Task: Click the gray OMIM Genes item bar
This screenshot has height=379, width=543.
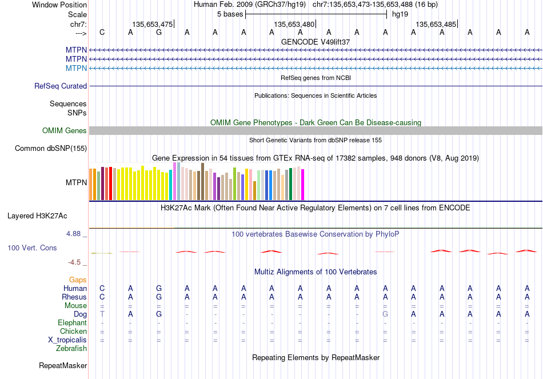Action: tap(316, 130)
